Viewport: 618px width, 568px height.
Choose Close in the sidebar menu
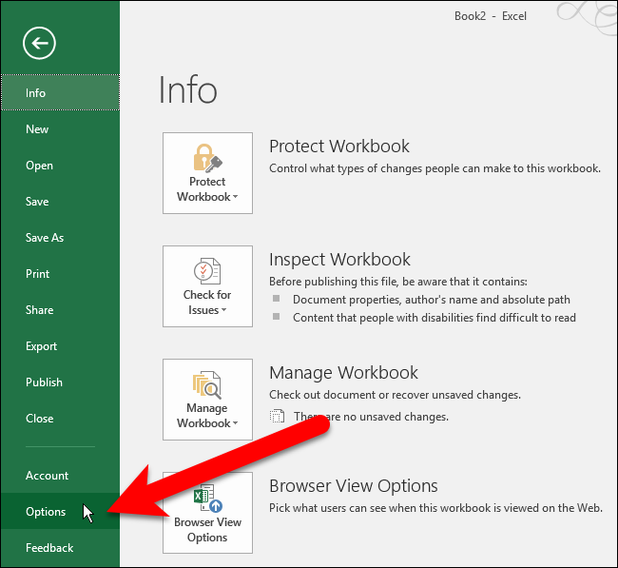[x=60, y=419]
